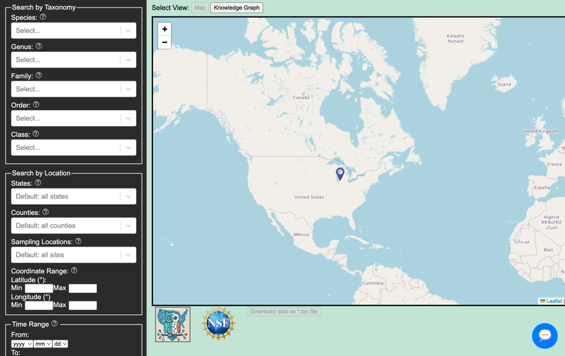Click the Species help question-mark icon
Image resolution: width=565 pixels, height=356 pixels.
pos(43,17)
